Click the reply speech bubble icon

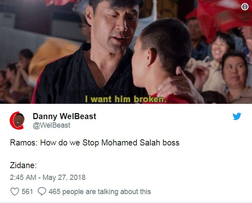point(42,191)
